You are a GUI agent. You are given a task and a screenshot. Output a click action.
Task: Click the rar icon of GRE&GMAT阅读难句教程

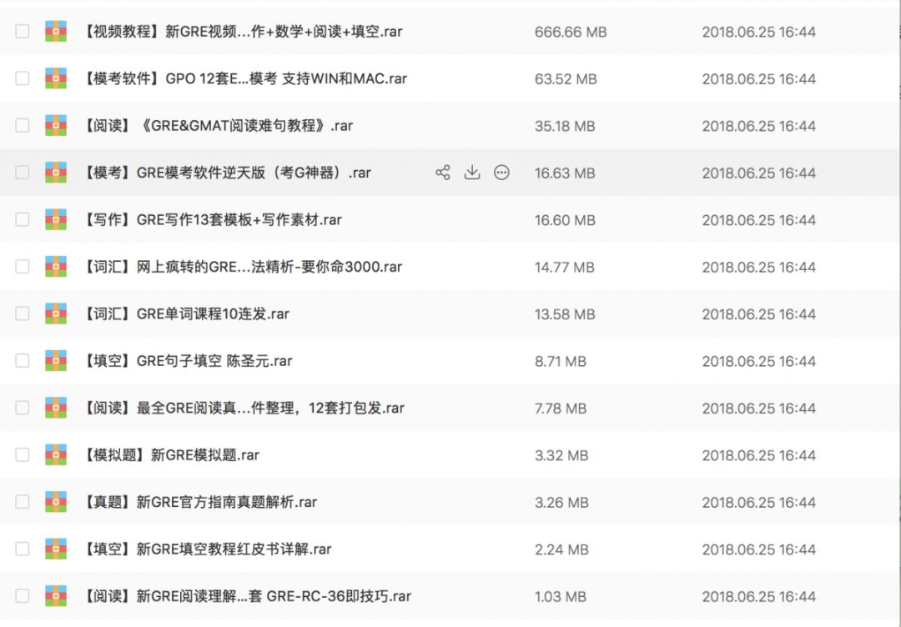pyautogui.click(x=56, y=126)
